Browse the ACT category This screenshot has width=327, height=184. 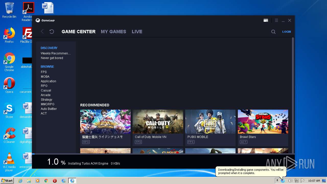44,113
